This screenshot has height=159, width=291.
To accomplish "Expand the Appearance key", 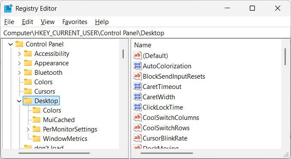I will coord(19,63).
